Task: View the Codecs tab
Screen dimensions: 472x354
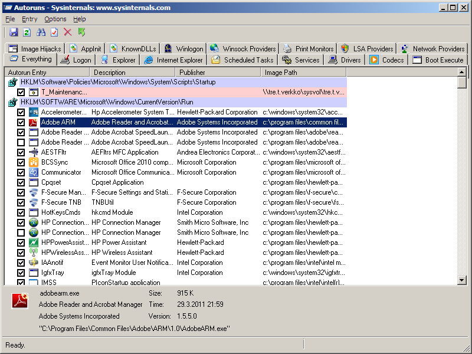Action: (386, 60)
